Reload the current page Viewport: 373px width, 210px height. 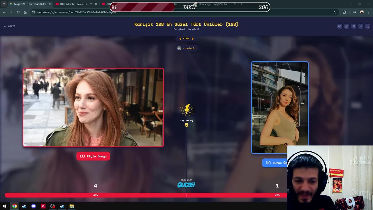coord(18,12)
